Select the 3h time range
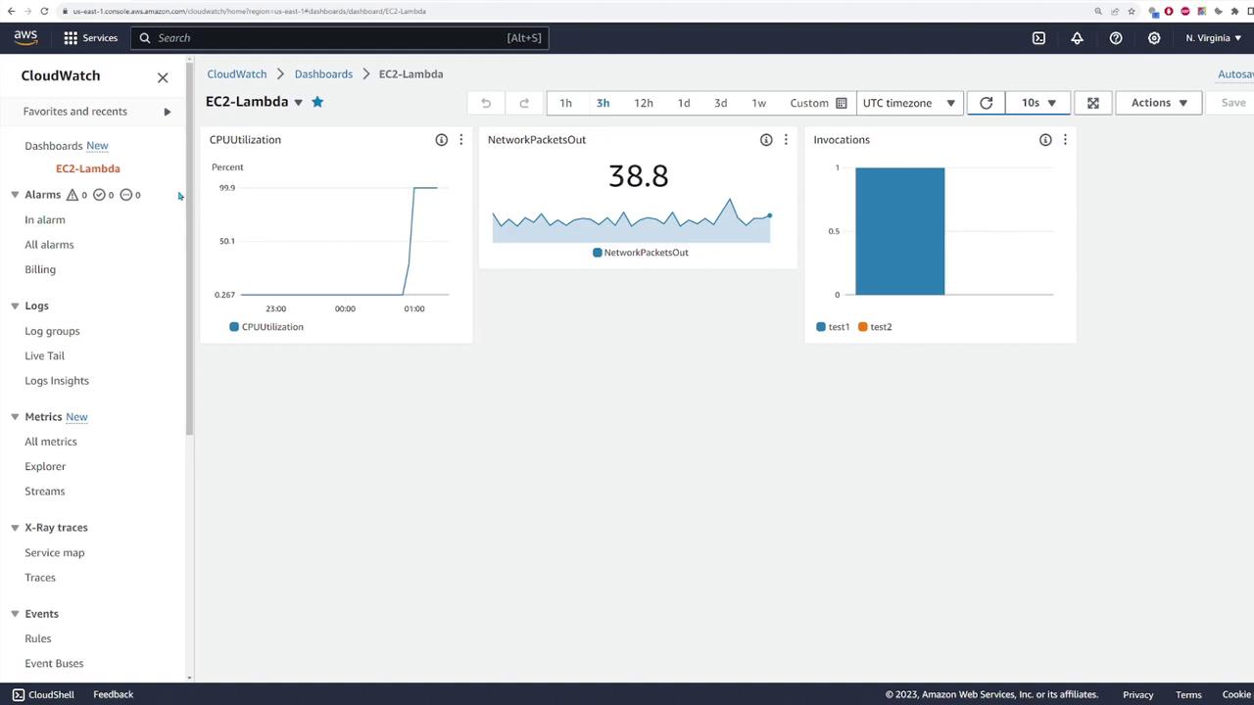This screenshot has width=1254, height=705. (x=603, y=103)
